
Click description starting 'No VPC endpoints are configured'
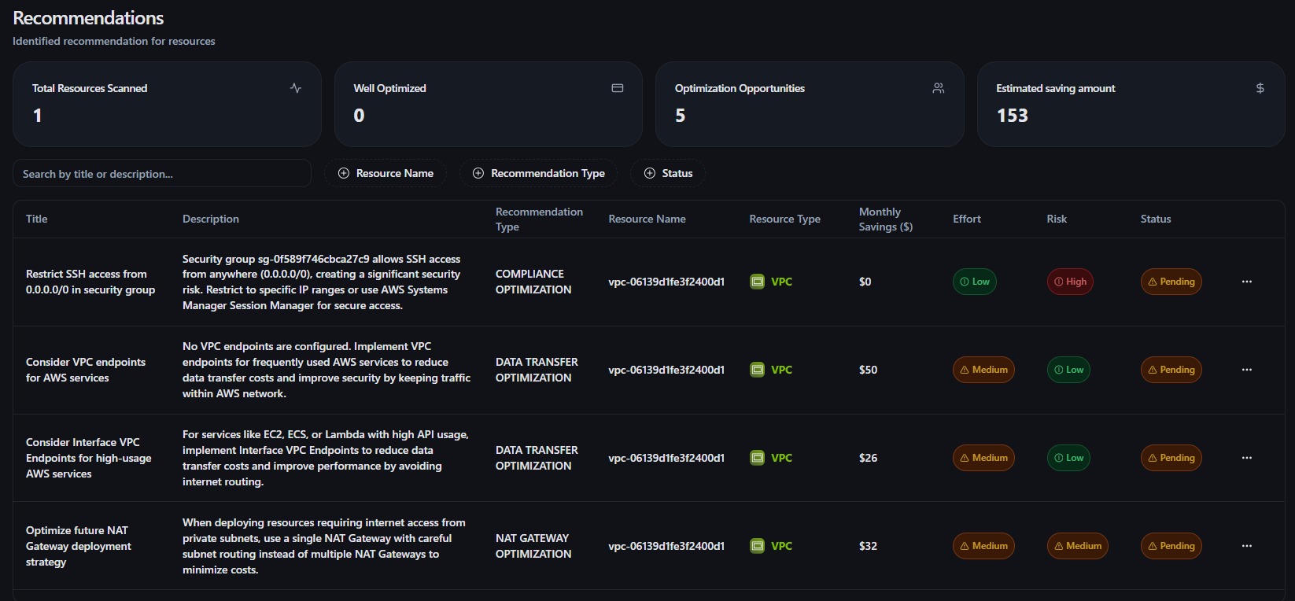coord(327,370)
